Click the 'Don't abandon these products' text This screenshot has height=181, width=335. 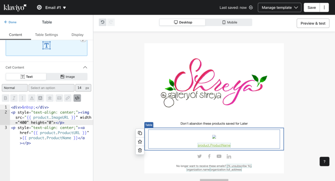point(214,123)
